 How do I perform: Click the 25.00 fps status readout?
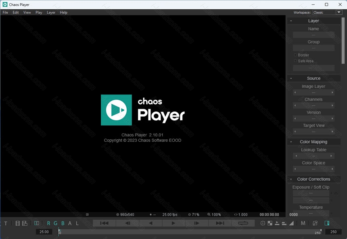click(x=170, y=214)
